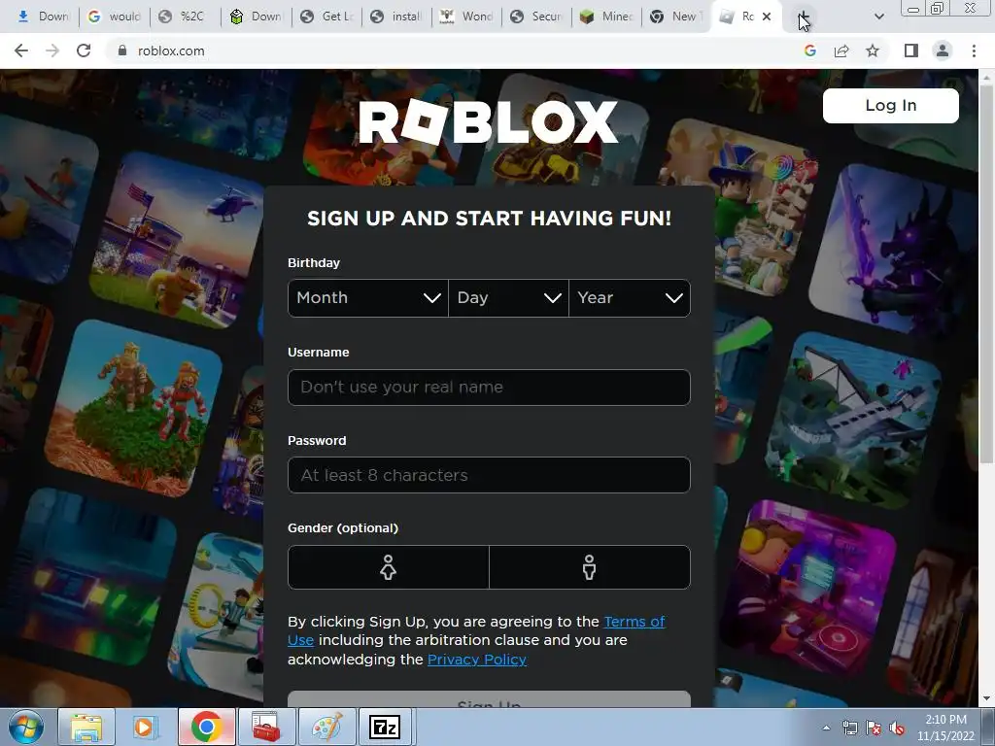Image resolution: width=995 pixels, height=746 pixels.
Task: Share this page icon
Action: 841,51
